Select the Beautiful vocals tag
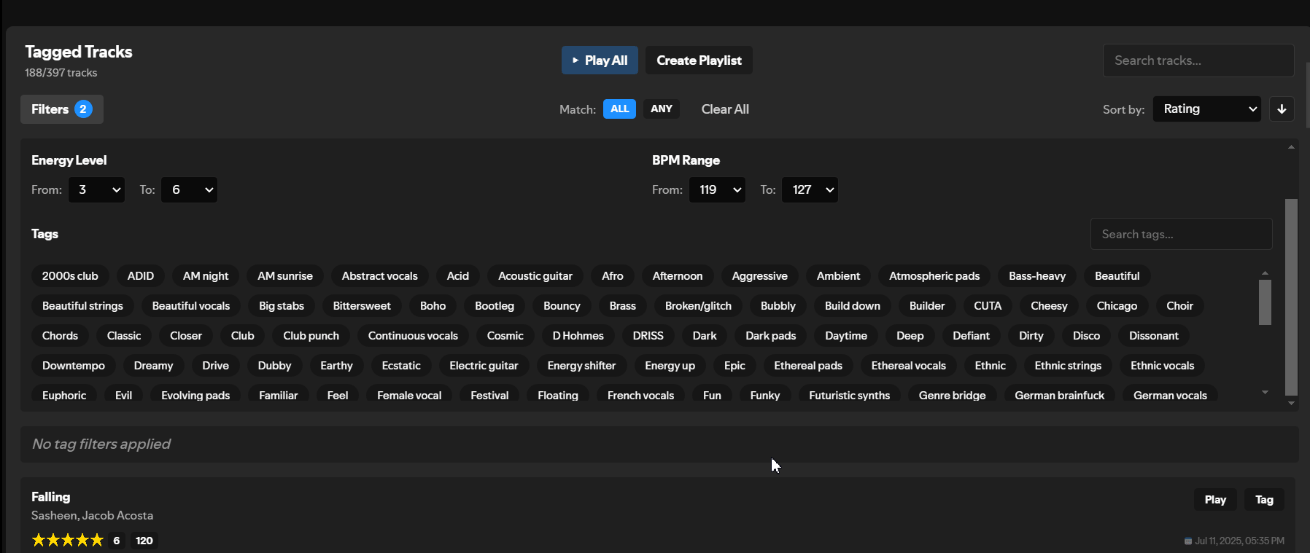 click(x=191, y=306)
